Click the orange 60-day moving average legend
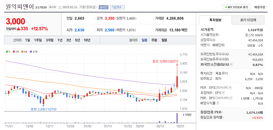The width and height of the screenshot is (273, 130). click(24, 52)
